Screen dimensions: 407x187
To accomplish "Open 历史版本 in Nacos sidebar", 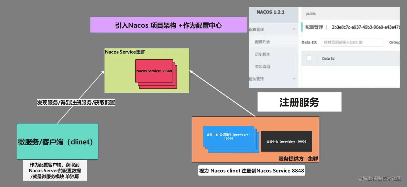I will pyautogui.click(x=262, y=54).
